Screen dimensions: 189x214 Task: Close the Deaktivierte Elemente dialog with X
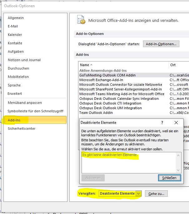[x=176, y=123]
